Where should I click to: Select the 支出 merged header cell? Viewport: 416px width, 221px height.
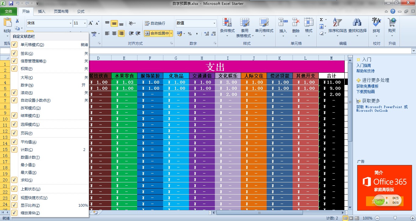click(x=215, y=67)
